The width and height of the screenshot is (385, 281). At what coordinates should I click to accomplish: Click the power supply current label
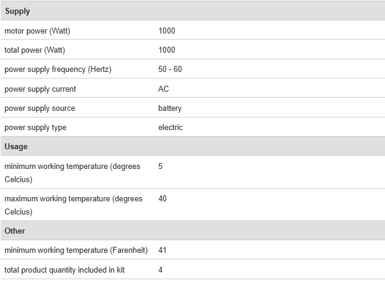40,89
